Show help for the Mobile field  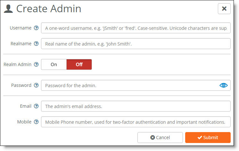36,122
